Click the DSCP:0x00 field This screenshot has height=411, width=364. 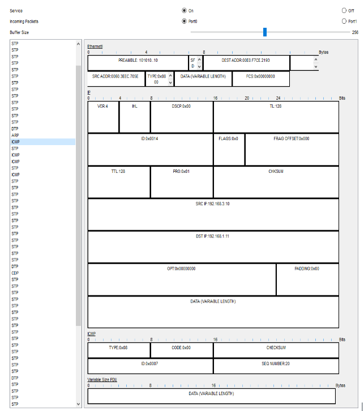tap(182, 117)
